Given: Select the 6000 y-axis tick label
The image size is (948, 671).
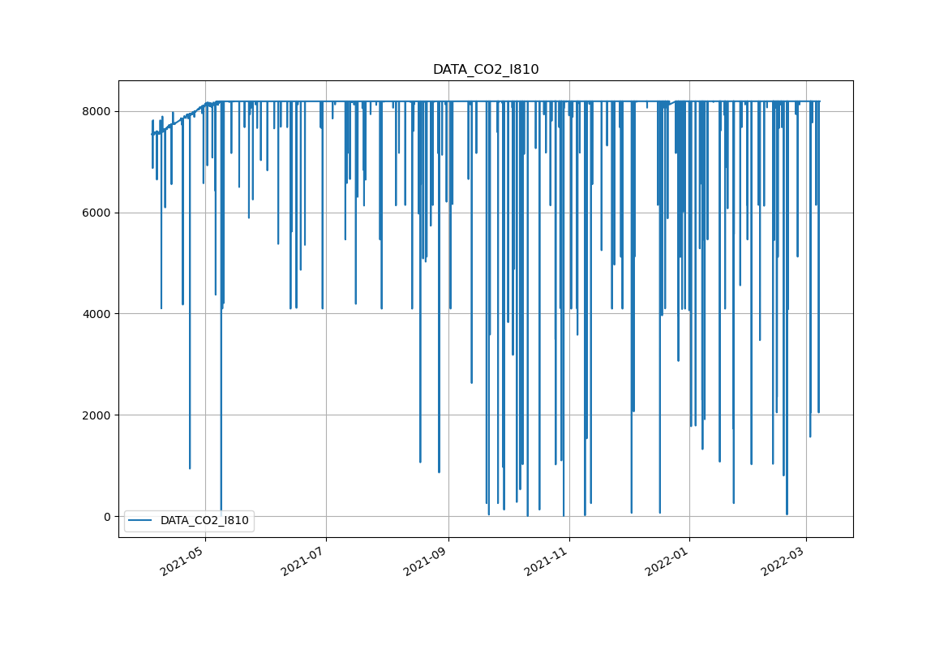Looking at the screenshot, I should pos(97,213).
